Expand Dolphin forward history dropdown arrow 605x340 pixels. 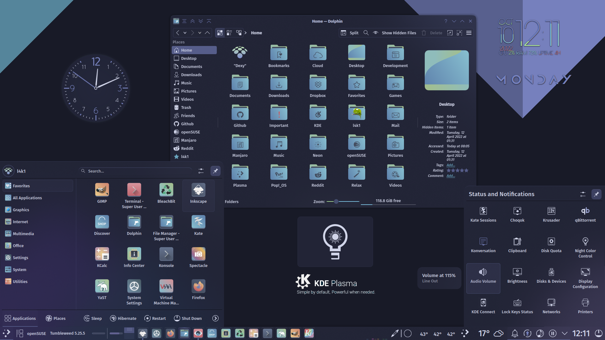pyautogui.click(x=200, y=33)
